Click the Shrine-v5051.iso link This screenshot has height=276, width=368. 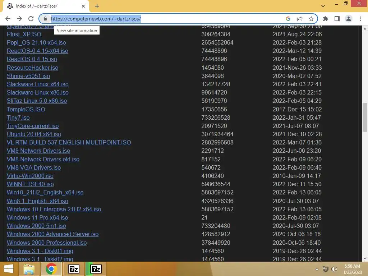(x=28, y=76)
